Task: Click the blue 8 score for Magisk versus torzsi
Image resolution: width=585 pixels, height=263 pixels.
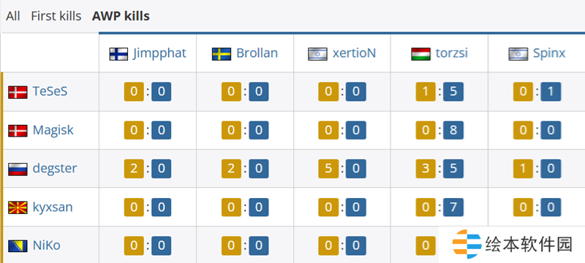Action: click(453, 130)
